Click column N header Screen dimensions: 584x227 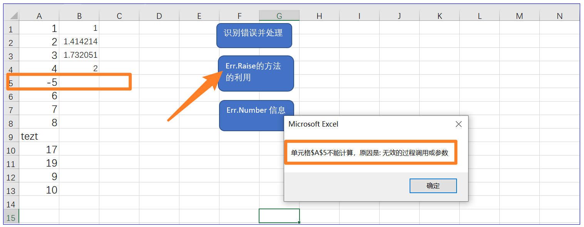click(x=559, y=16)
